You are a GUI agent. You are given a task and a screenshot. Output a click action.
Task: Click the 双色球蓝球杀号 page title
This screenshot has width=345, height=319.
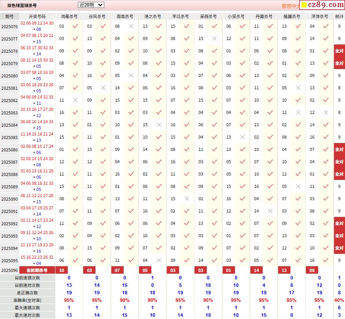pos(22,5)
